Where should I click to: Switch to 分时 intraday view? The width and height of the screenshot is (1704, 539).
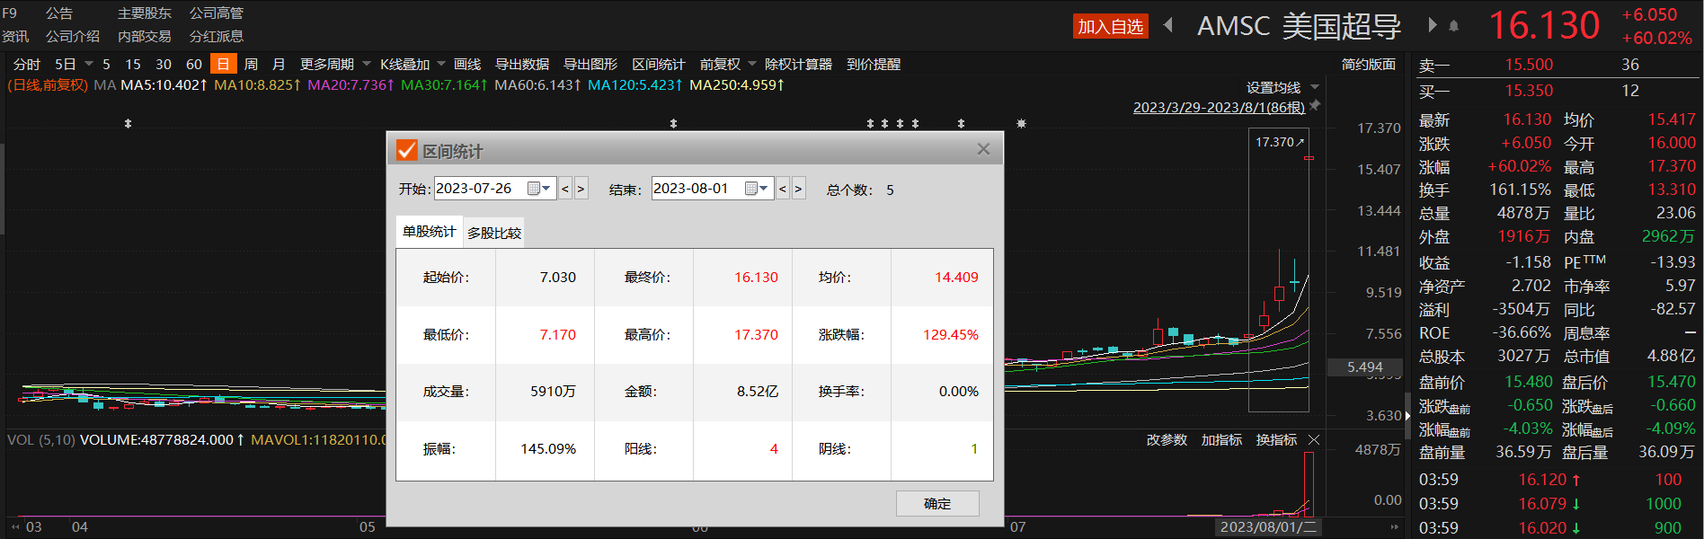26,64
